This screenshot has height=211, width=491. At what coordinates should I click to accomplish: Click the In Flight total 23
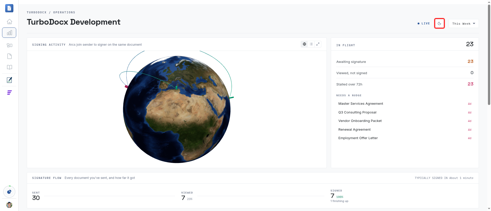point(470,44)
